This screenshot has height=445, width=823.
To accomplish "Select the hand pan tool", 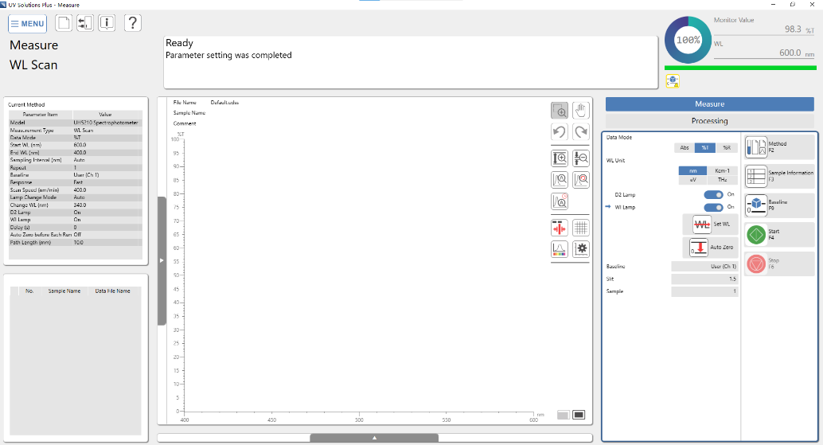I will point(581,110).
